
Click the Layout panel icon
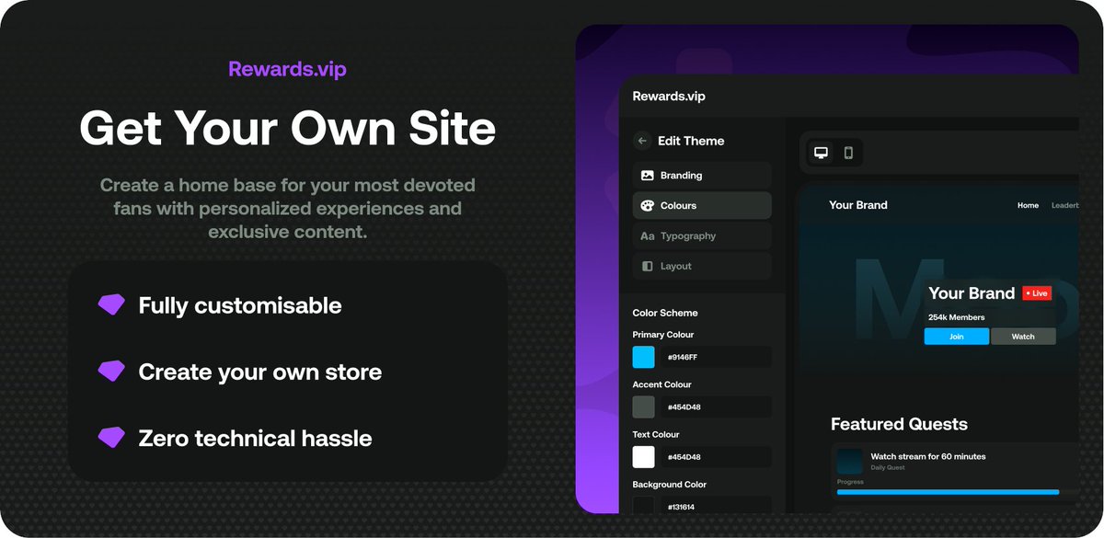648,267
